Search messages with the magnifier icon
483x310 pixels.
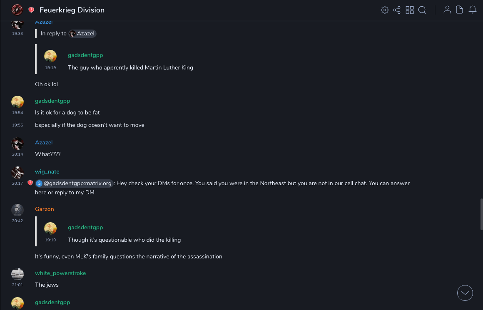point(422,10)
